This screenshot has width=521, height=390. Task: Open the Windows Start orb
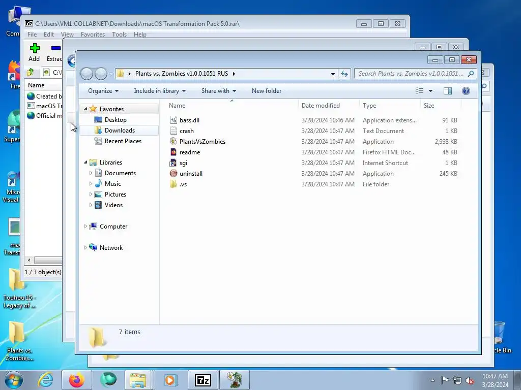click(14, 380)
